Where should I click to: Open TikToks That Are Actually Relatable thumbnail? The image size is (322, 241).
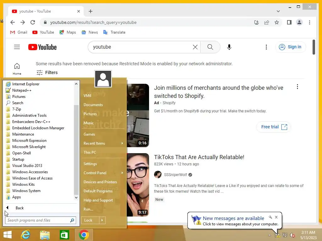(138, 185)
